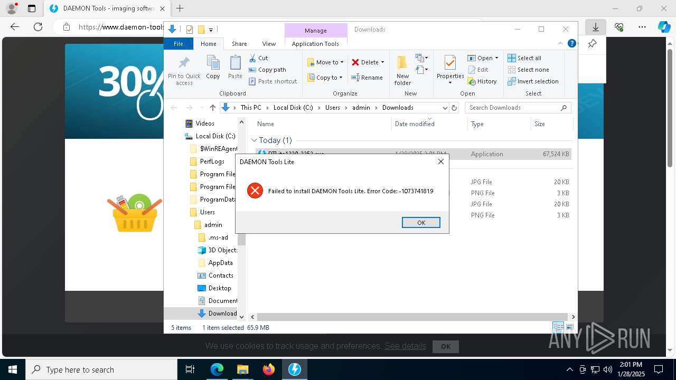The height and width of the screenshot is (380, 676).
Task: Open the address bar history dropdown
Action: pyautogui.click(x=444, y=108)
